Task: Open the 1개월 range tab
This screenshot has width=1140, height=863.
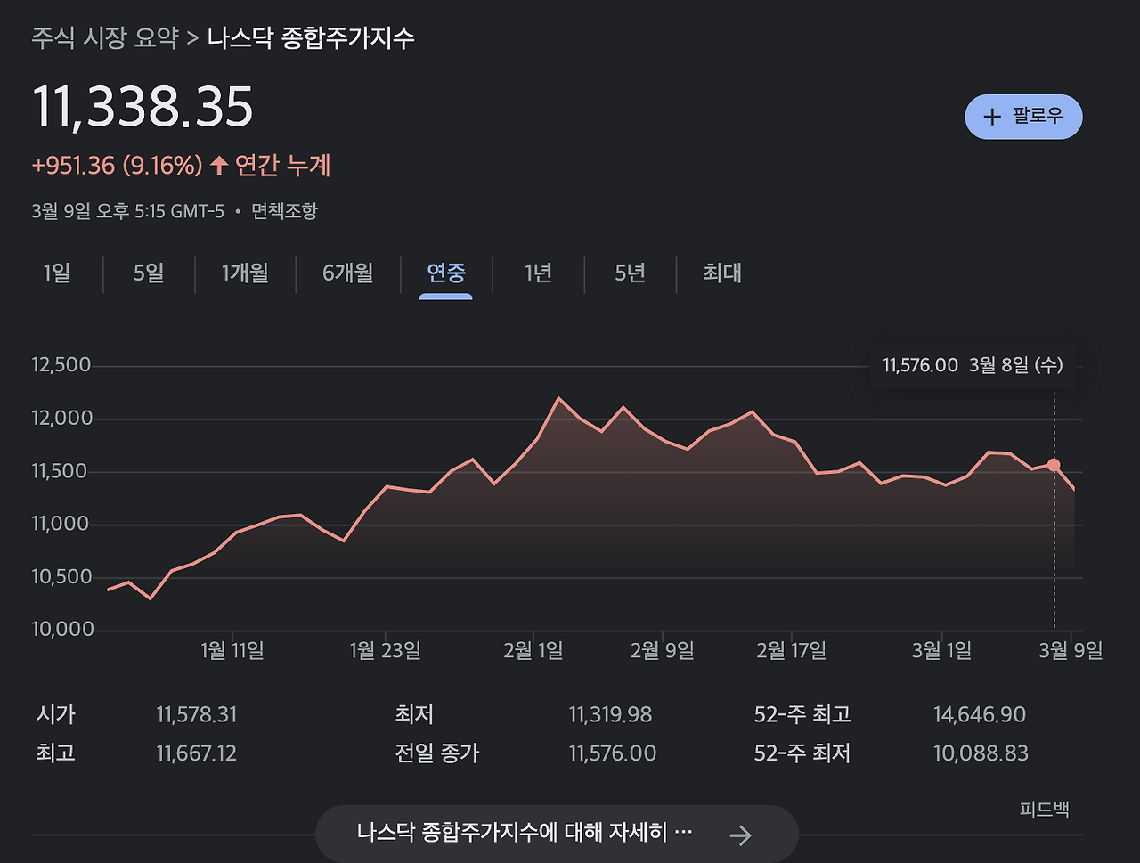Action: [245, 273]
